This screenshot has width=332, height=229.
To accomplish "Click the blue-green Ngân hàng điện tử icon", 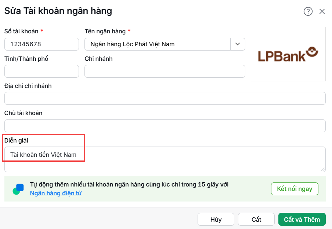I will pyautogui.click(x=18, y=189).
